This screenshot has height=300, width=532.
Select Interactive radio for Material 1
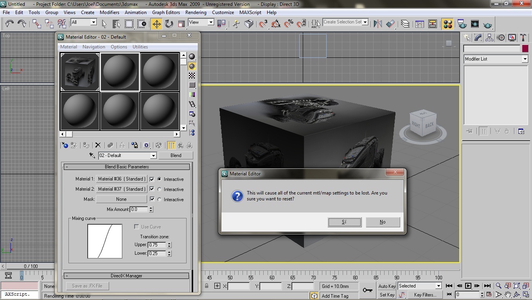pos(159,179)
